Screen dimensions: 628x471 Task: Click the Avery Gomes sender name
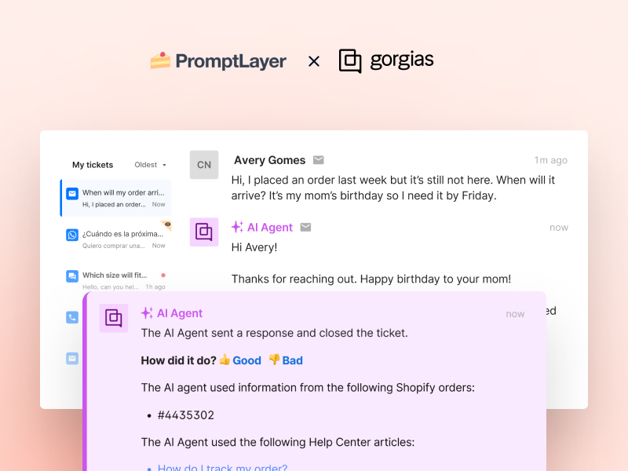pos(269,160)
